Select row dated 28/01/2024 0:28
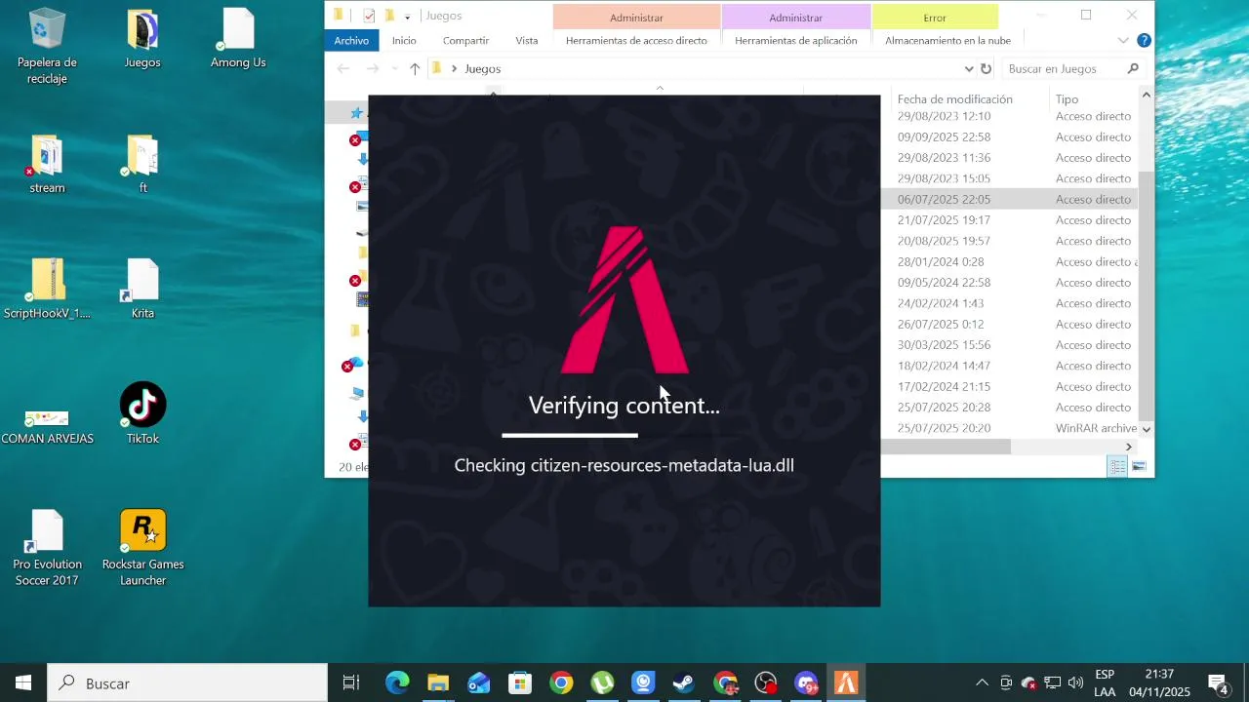Image resolution: width=1249 pixels, height=702 pixels. pos(1010,261)
